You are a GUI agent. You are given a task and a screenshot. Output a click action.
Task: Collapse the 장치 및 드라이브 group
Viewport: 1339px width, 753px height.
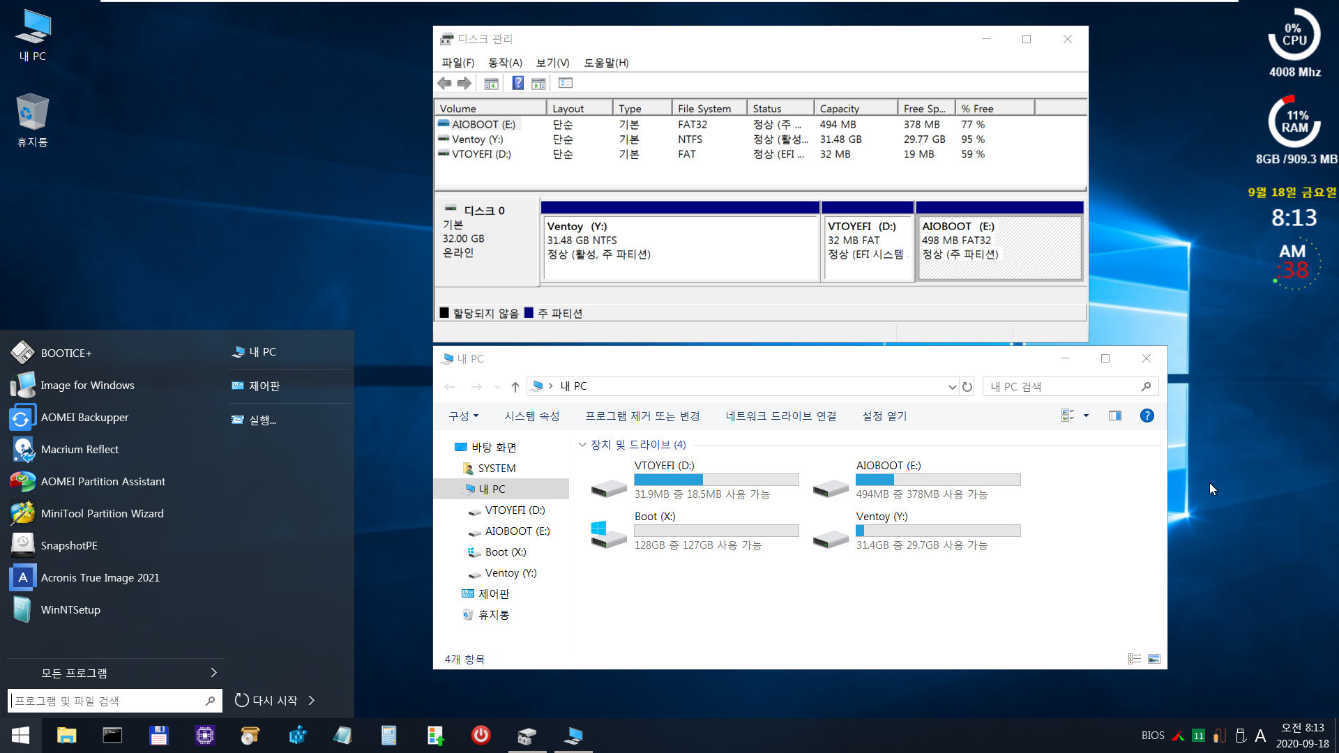tap(582, 445)
